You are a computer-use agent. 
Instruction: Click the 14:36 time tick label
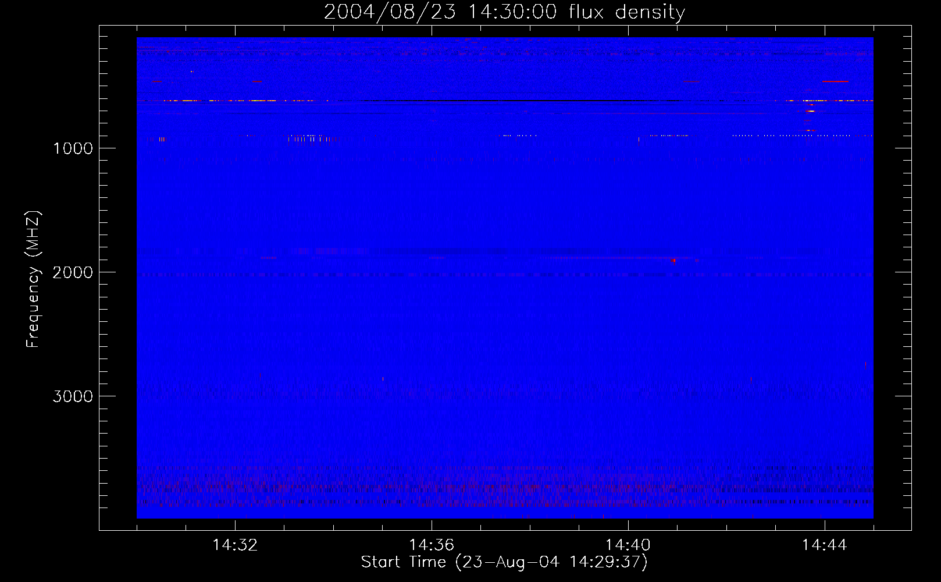[432, 545]
